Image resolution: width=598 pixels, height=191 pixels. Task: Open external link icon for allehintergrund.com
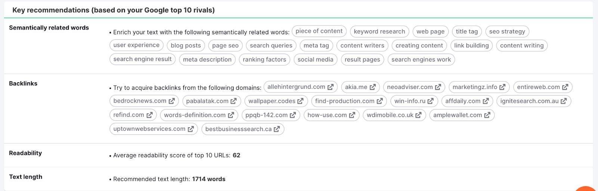(330, 87)
